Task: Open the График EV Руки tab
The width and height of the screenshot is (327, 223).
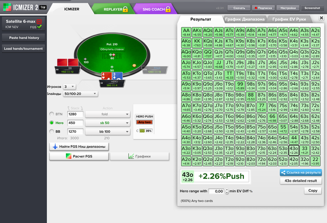Action: (x=289, y=20)
